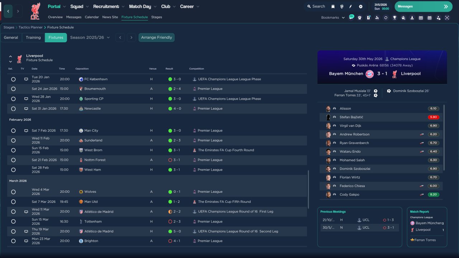Select the Wolves fixture radio button
The width and height of the screenshot is (459, 258).
click(x=13, y=192)
